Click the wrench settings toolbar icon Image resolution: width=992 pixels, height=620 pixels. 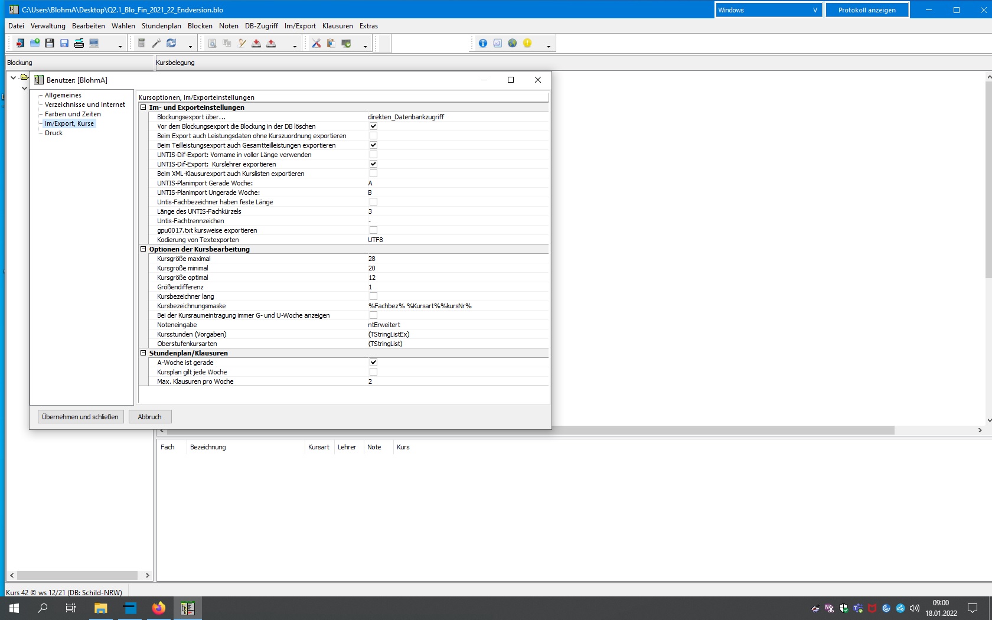tap(156, 43)
